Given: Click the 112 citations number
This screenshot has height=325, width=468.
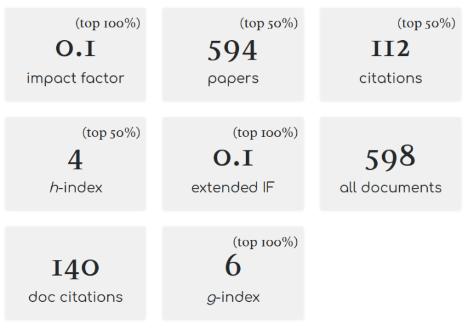Looking at the screenshot, I should pos(391,48).
